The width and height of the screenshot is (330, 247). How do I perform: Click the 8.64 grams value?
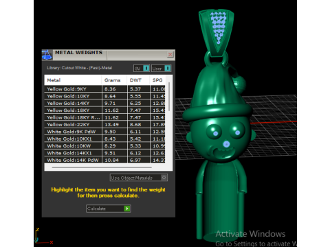click(110, 96)
